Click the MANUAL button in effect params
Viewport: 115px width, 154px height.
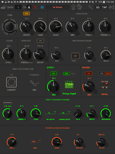[8, 103]
